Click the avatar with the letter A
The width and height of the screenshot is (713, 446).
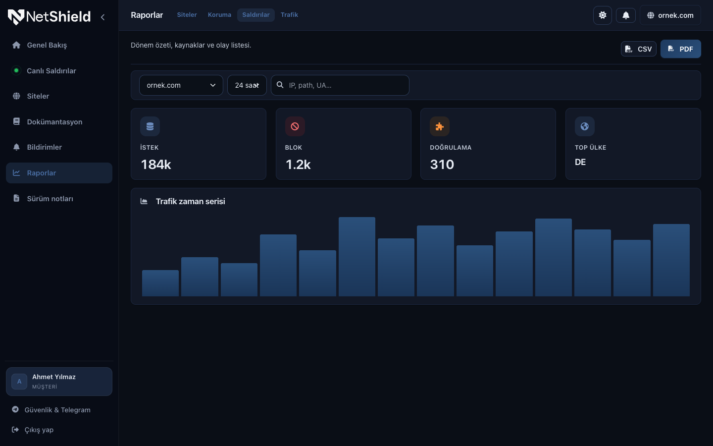(x=19, y=382)
